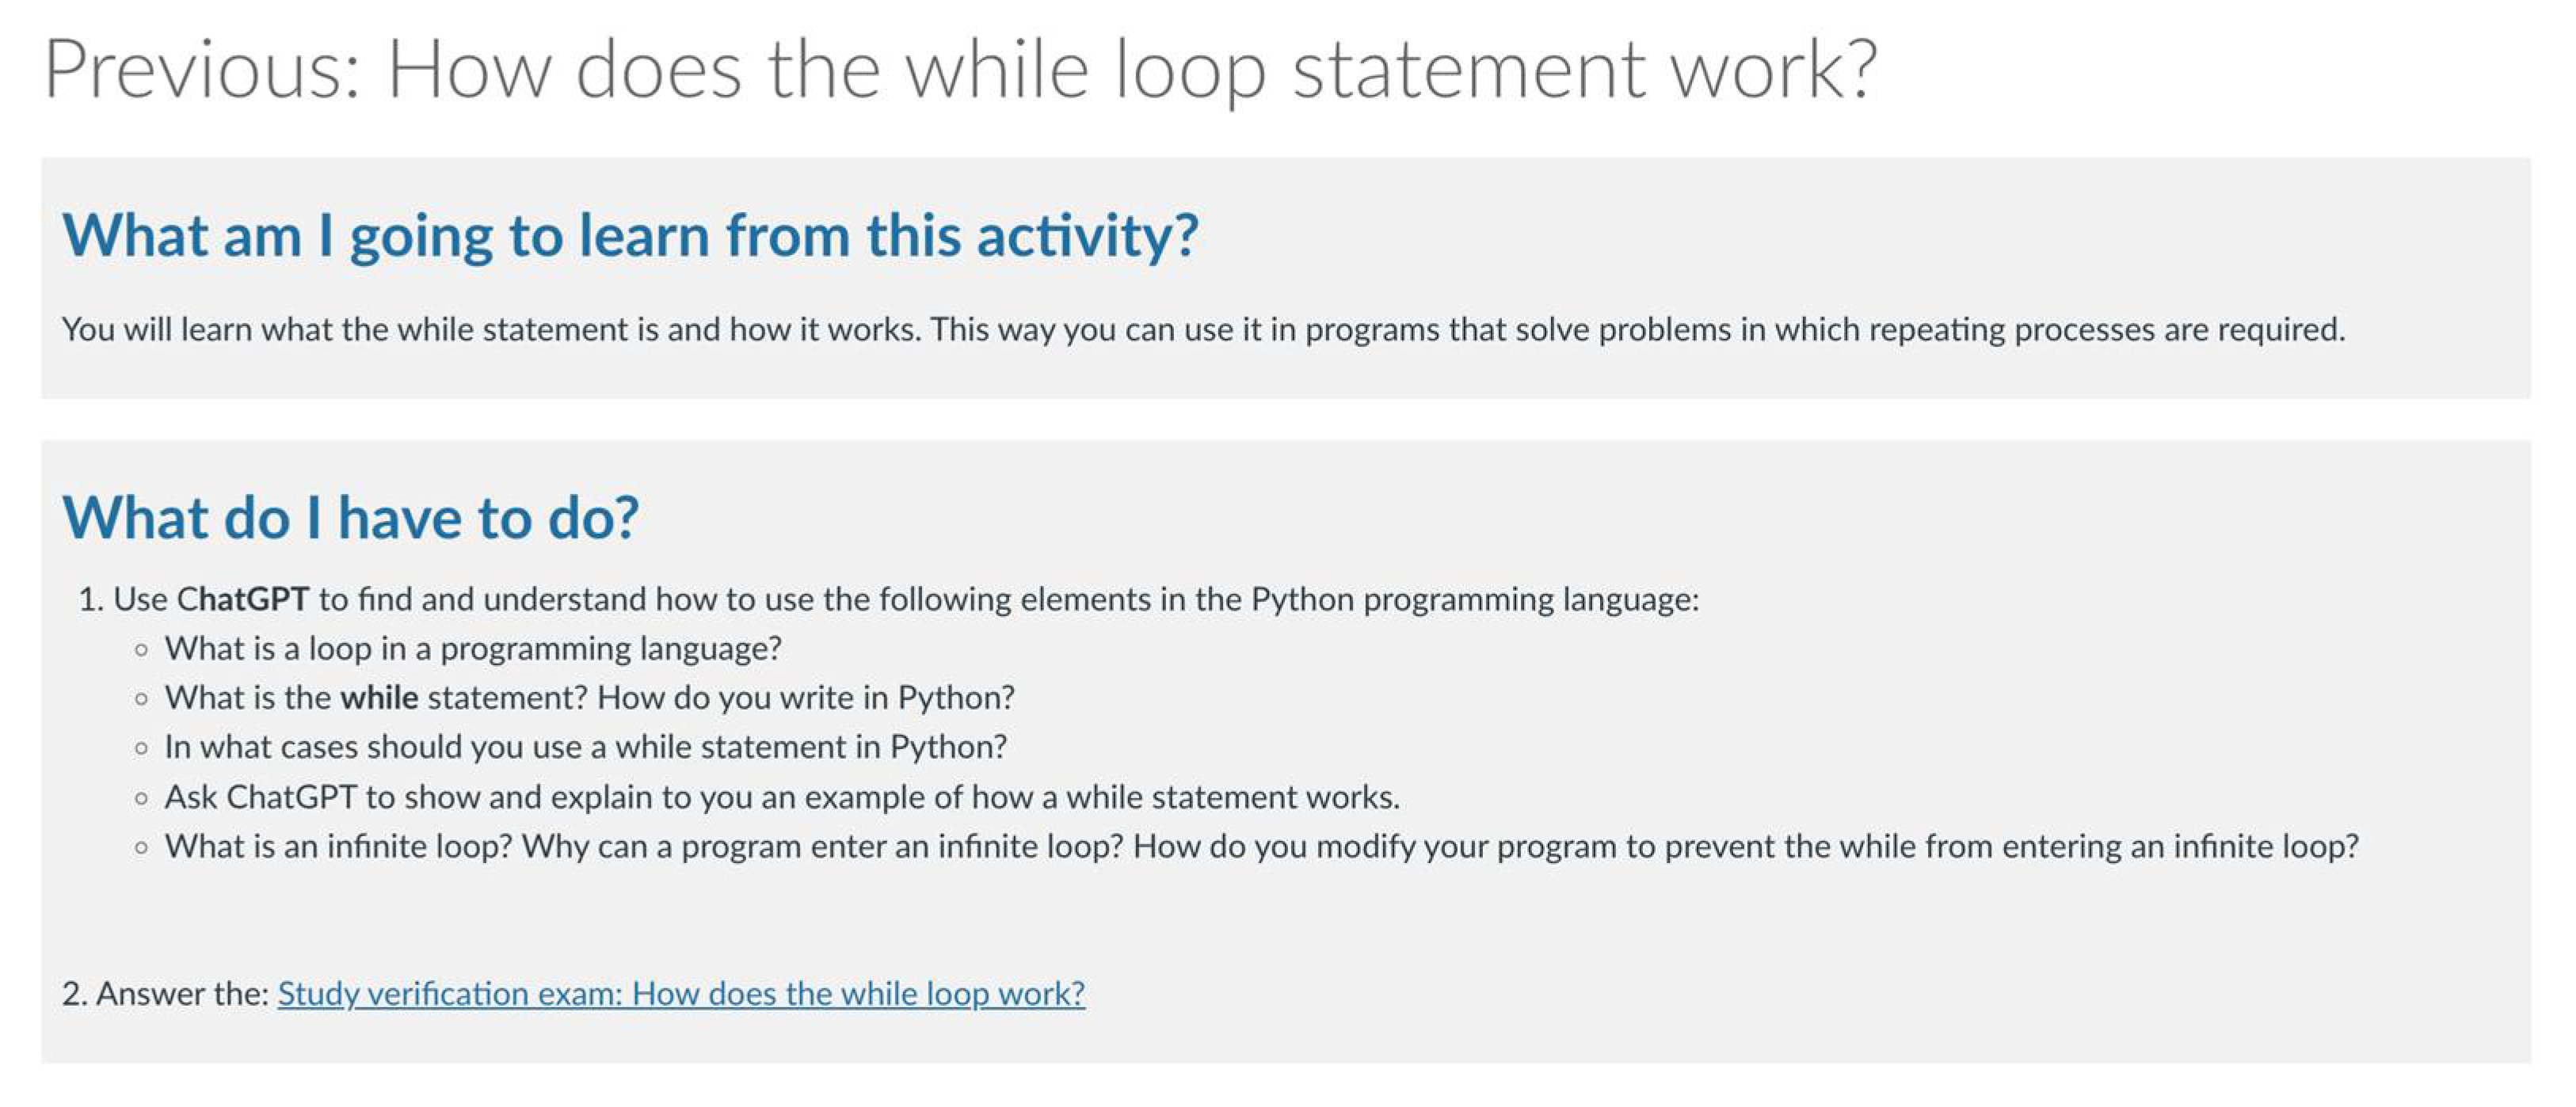Click the bullet marker beside 'What is a loop'

coord(141,650)
